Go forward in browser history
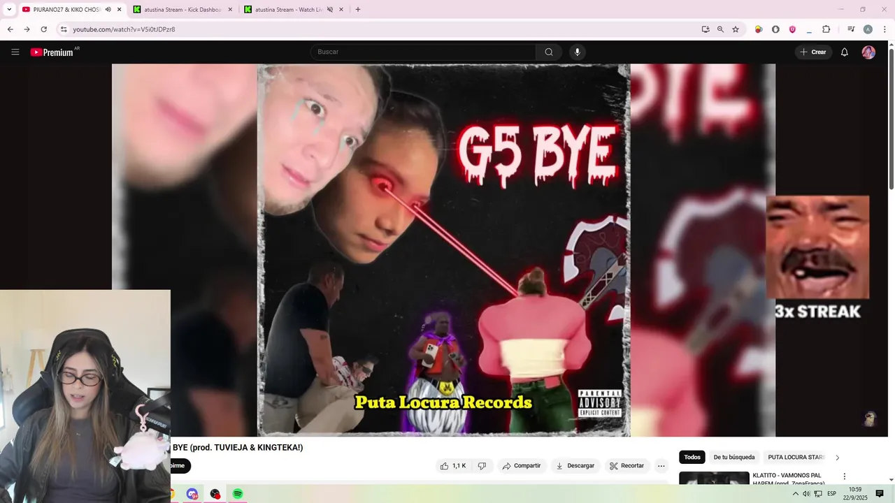895x503 pixels. (x=27, y=29)
